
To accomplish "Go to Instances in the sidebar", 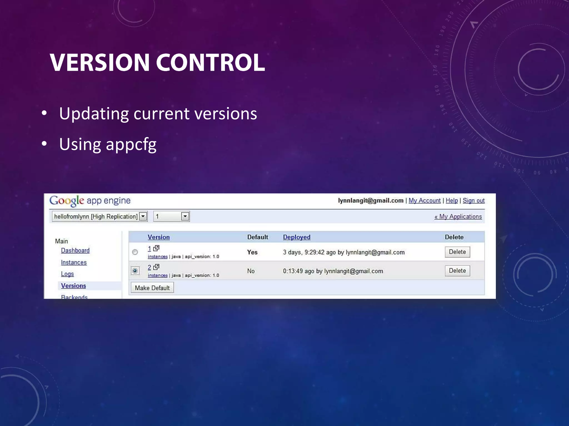I will [x=74, y=262].
